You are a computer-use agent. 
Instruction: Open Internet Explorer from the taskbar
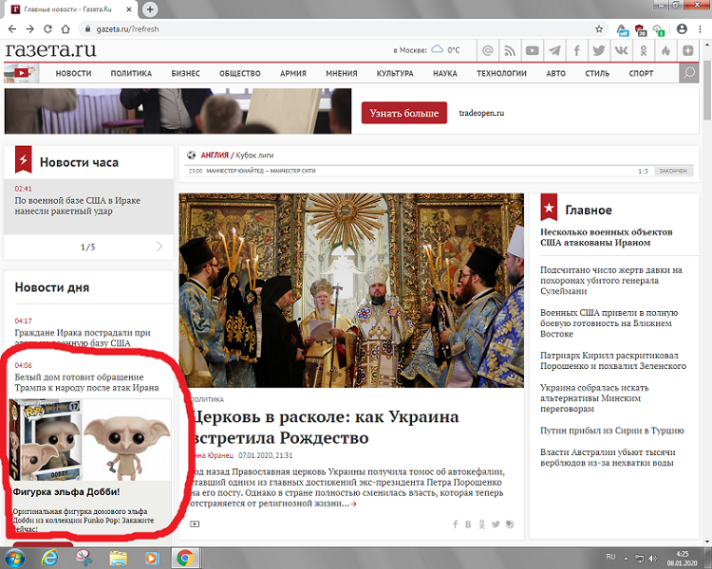[49, 558]
